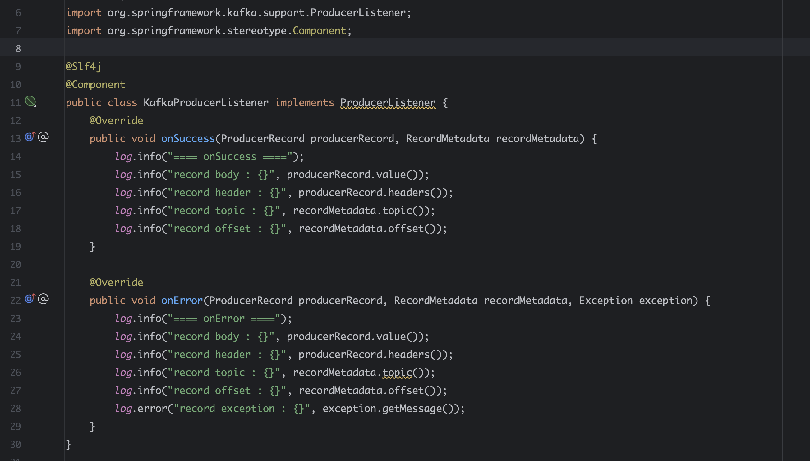Click the onError method name
810x461 pixels.
tap(182, 301)
